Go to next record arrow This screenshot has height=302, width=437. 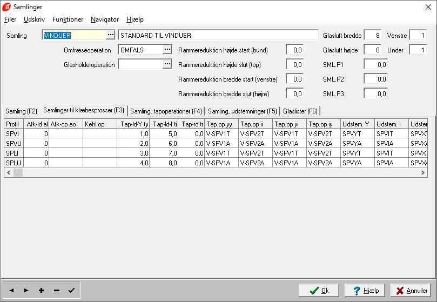[26, 290]
